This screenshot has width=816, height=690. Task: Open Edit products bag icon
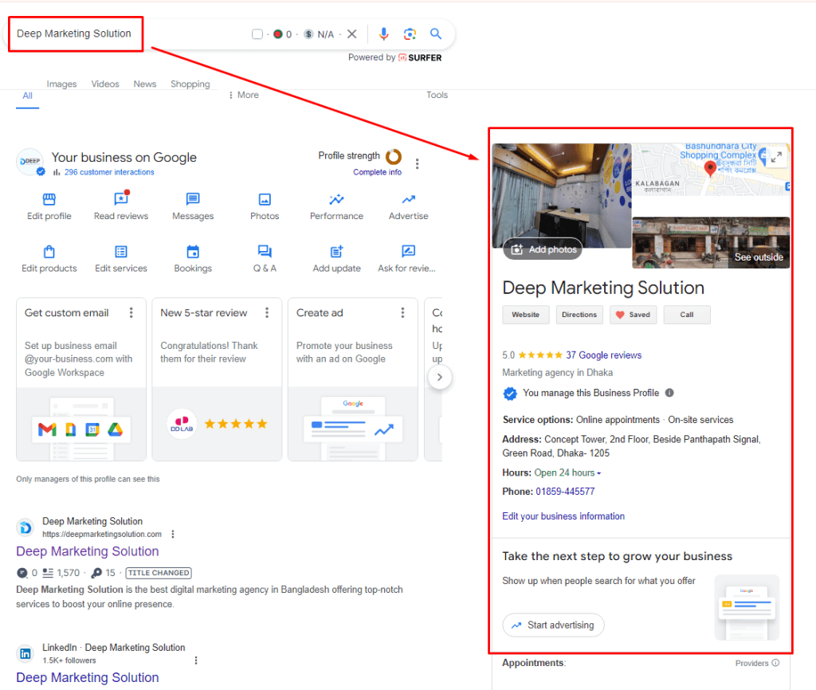point(49,251)
